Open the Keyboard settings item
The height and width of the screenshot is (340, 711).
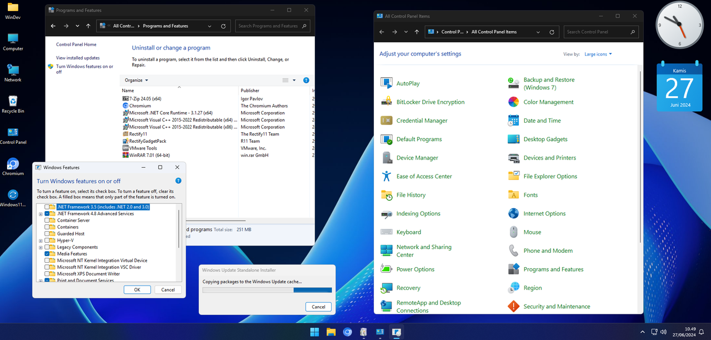tap(401, 232)
